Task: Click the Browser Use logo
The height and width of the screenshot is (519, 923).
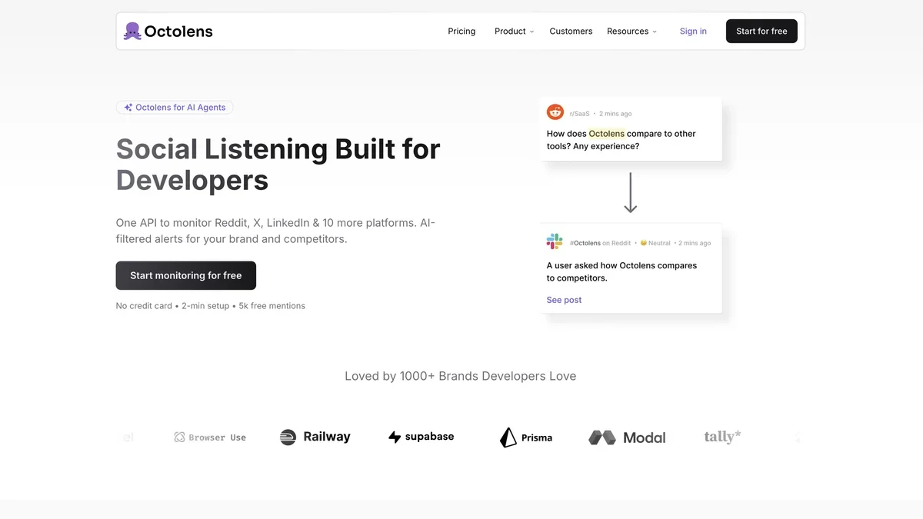Action: (210, 437)
